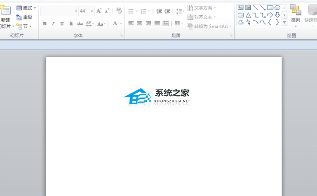
Task: Expand the font size dropdown arrow
Action: (92, 11)
